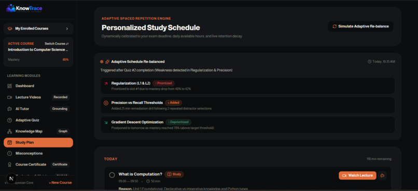Click the Mastery 65% value
The image size is (418, 191).
pyautogui.click(x=65, y=60)
